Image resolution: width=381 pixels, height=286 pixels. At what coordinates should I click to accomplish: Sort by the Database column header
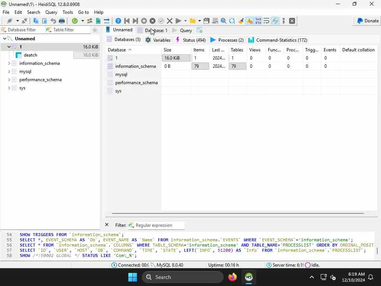pos(134,50)
